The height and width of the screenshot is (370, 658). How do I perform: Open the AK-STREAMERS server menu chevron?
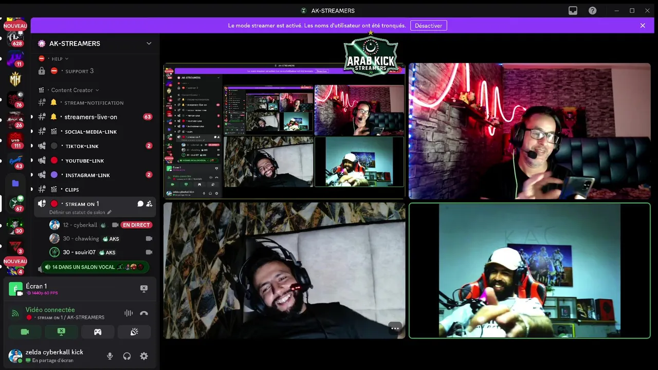click(x=149, y=44)
